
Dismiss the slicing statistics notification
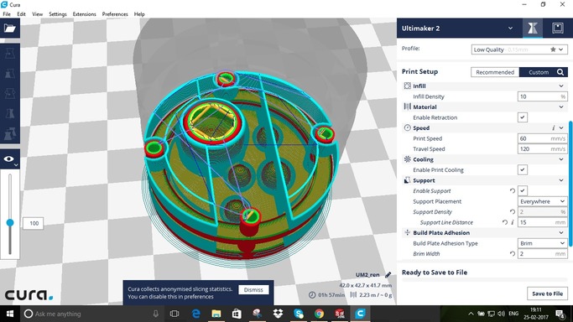[x=253, y=289]
